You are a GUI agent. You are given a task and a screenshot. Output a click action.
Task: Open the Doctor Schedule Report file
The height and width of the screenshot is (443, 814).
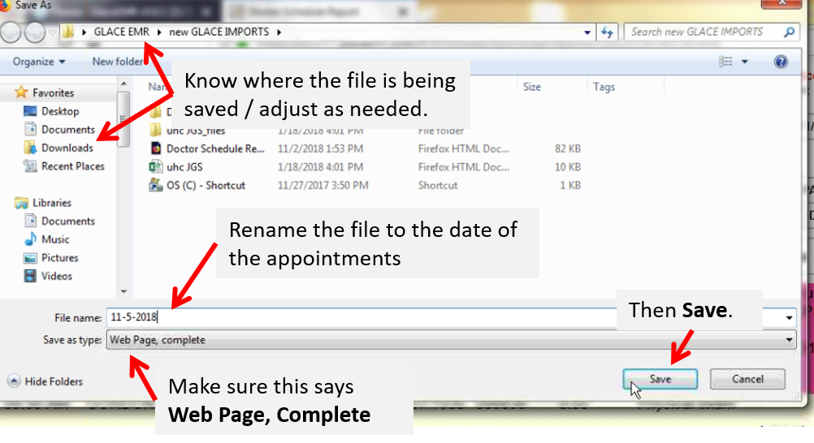pos(215,148)
